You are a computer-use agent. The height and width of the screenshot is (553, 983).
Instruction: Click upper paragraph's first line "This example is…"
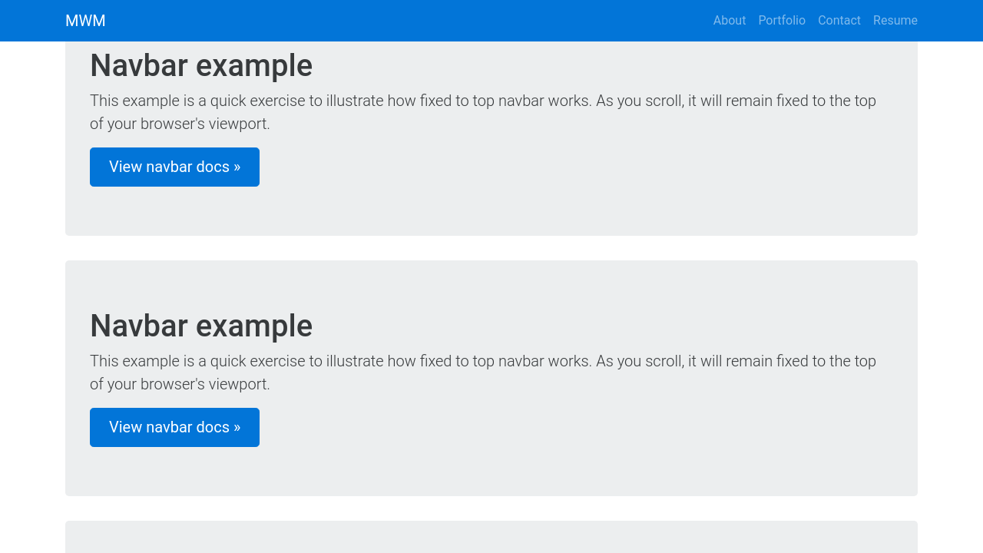482,101
